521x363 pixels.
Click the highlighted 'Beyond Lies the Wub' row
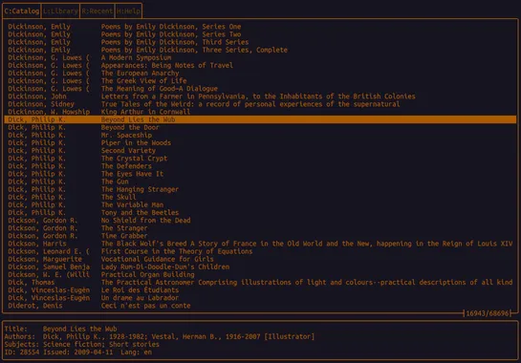coord(260,119)
